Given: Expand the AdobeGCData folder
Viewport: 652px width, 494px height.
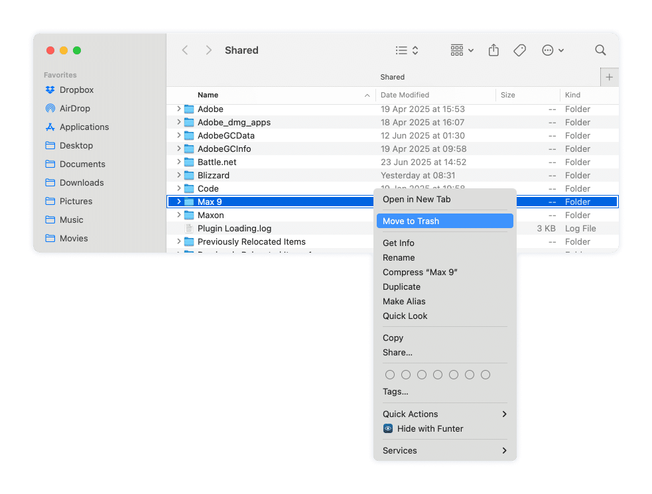Looking at the screenshot, I should (x=179, y=135).
